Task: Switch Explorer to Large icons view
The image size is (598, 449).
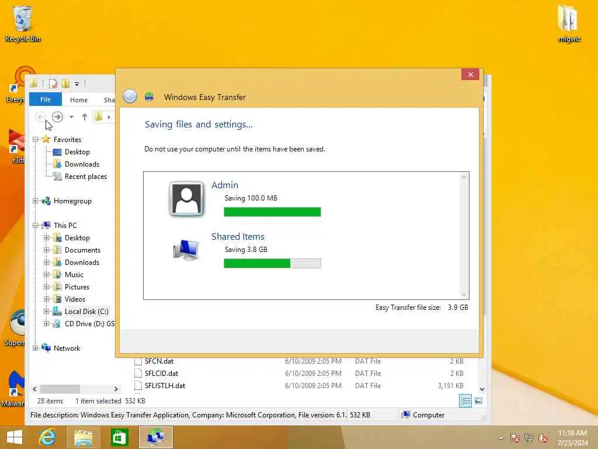Action: [478, 401]
